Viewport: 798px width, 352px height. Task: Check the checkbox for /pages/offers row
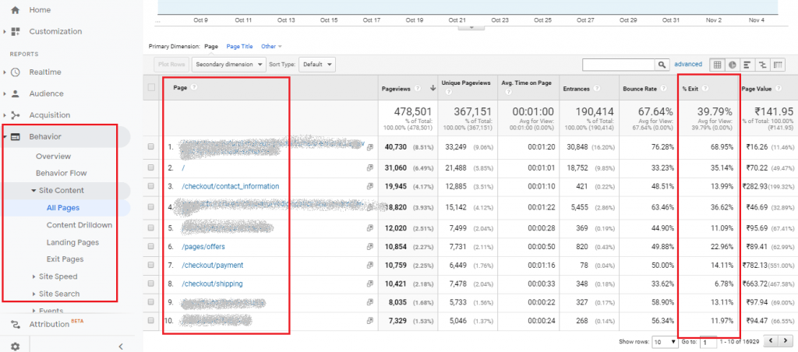click(x=150, y=247)
